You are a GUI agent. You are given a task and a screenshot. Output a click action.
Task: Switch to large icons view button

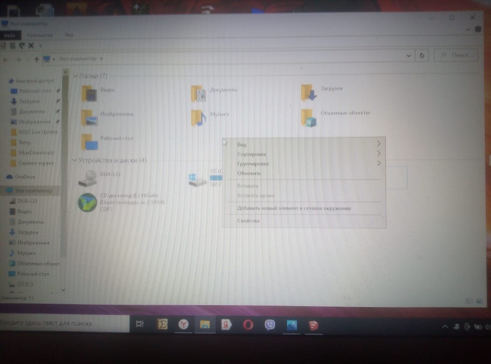pos(480,301)
